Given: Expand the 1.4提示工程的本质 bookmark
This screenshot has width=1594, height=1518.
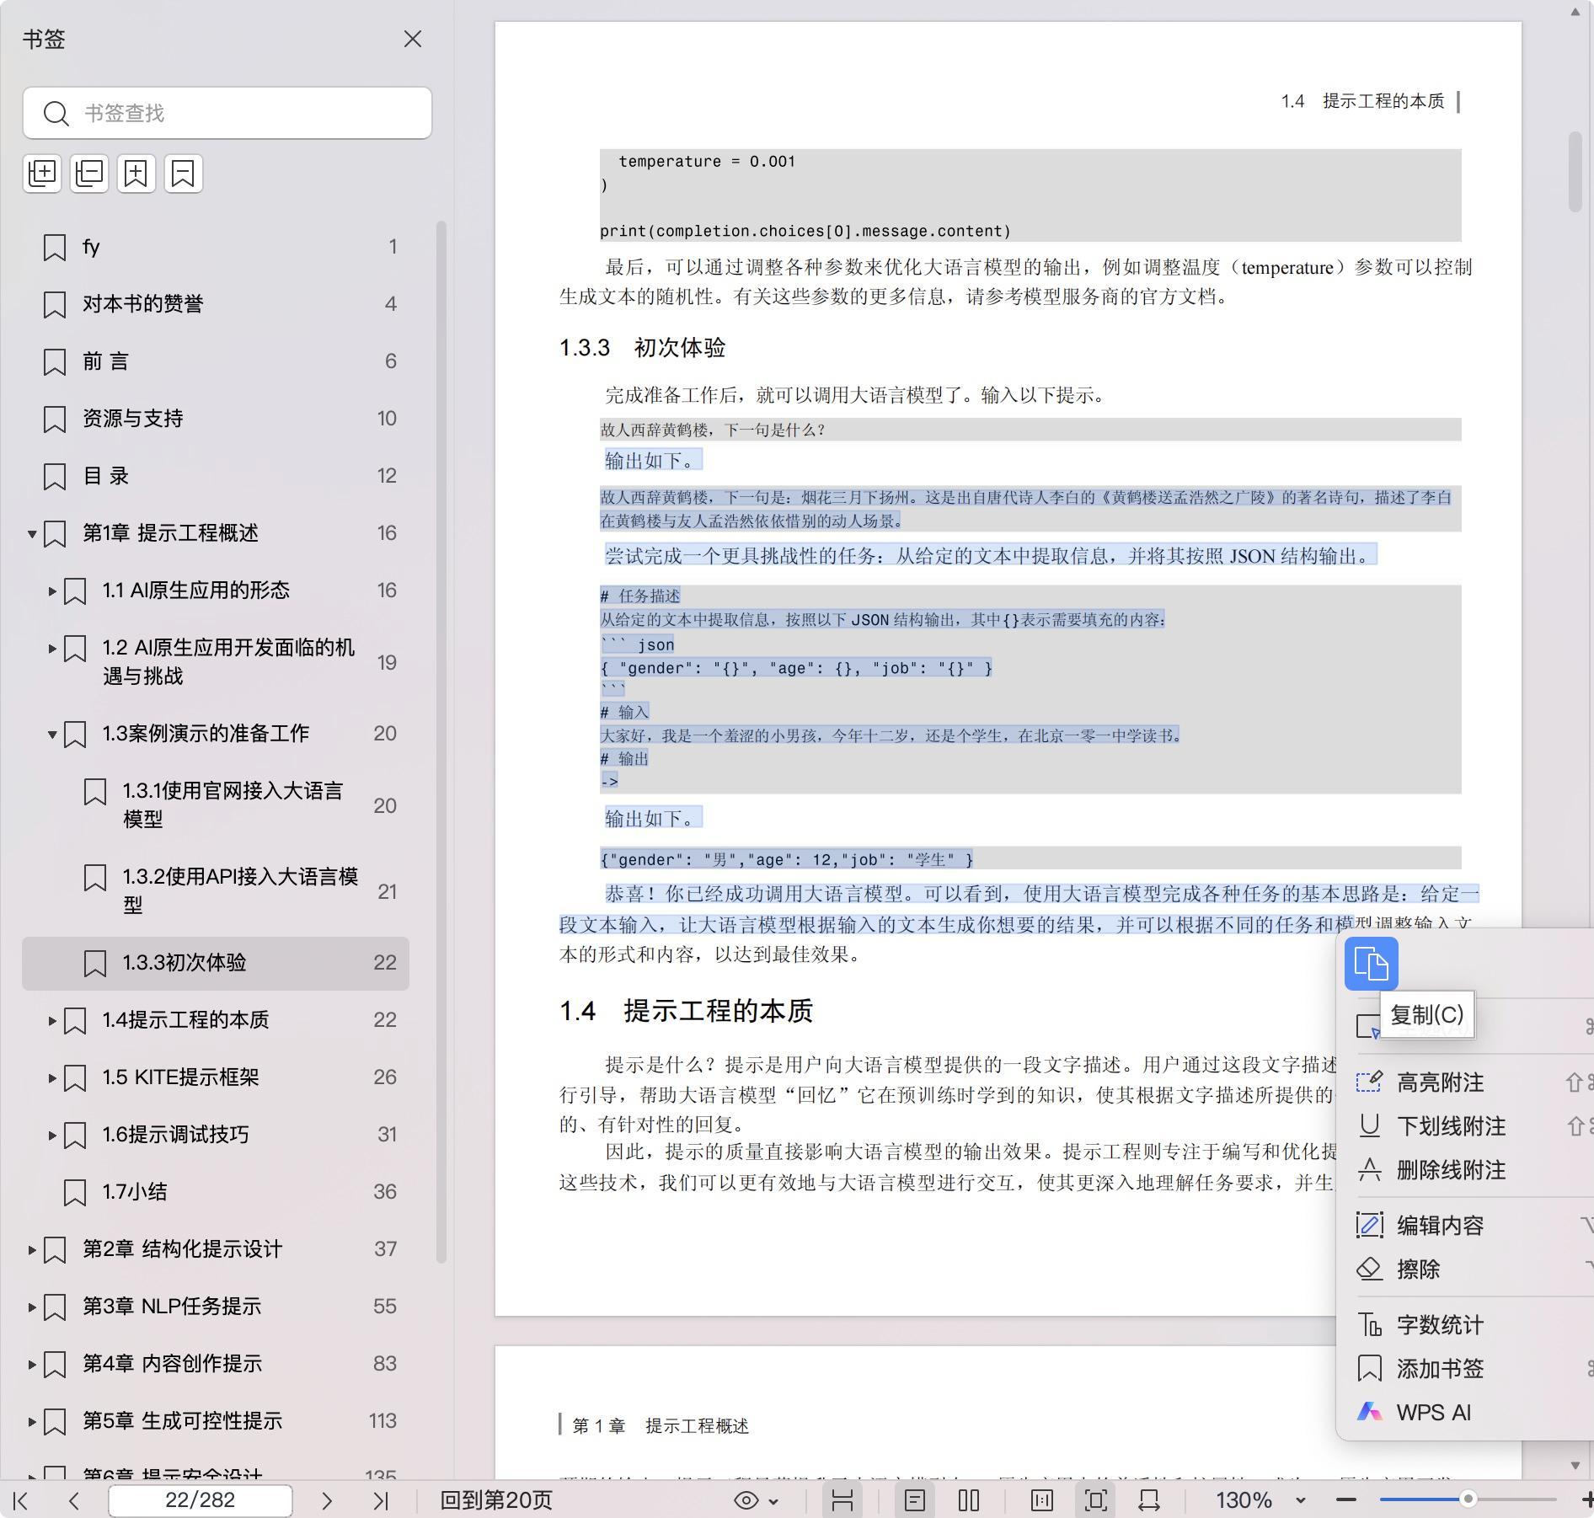Looking at the screenshot, I should pyautogui.click(x=52, y=1020).
